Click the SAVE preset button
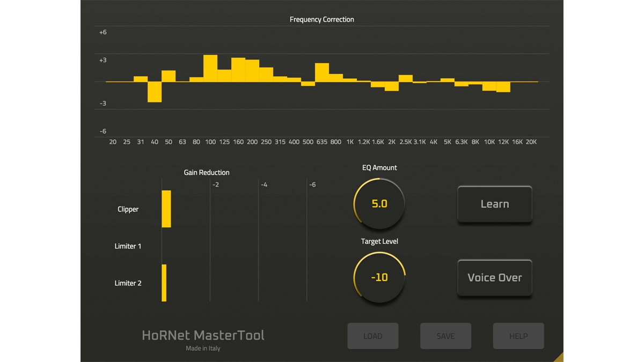The width and height of the screenshot is (644, 362). coord(445,336)
